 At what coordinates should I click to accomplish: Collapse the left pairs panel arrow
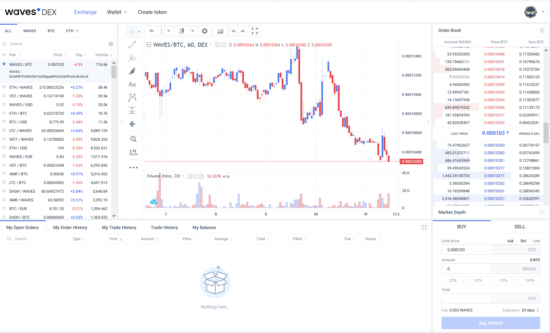tap(122, 121)
